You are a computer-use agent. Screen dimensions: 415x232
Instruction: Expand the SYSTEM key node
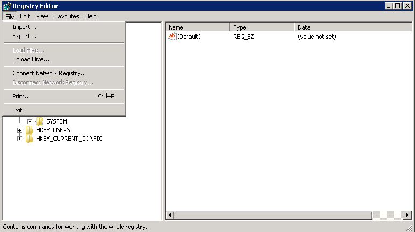pyautogui.click(x=30, y=121)
